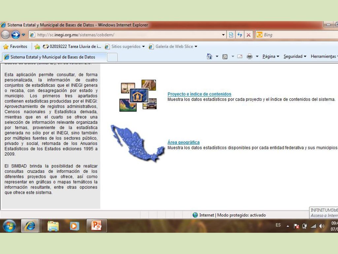338x254 pixels.
Task: Open Windows Media Player on taskbar
Action: 74,226
